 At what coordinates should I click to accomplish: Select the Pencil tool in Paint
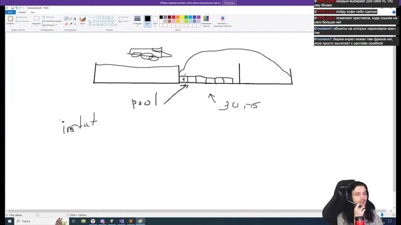tap(66, 19)
